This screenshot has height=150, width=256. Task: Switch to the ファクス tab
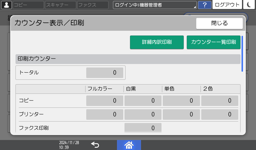coord(92,4)
